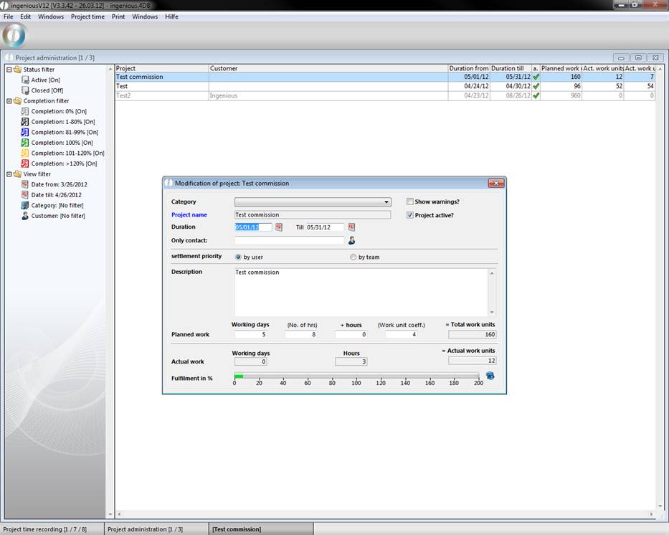Click the Date from filter calendar icon

click(x=25, y=184)
